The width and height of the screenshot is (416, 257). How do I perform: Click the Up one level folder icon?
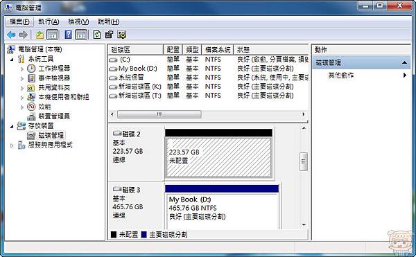pyautogui.click(x=40, y=35)
